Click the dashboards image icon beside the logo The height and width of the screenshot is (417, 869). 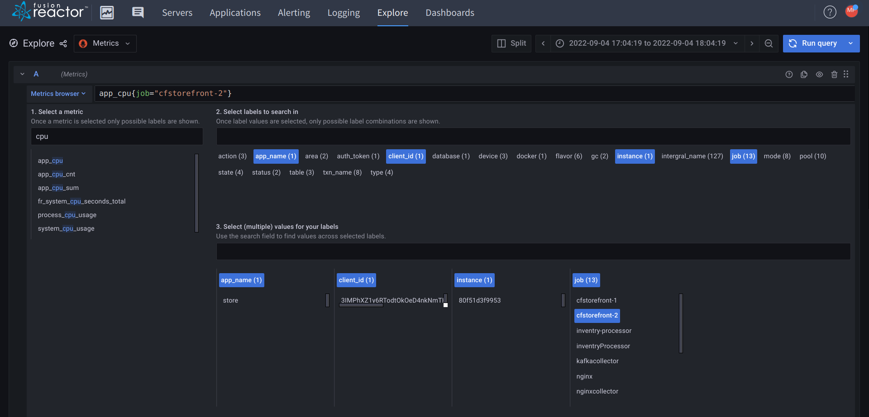tap(107, 12)
